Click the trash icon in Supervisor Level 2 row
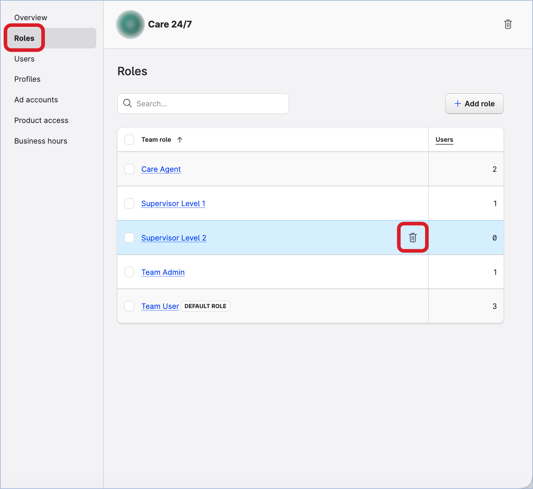Viewport: 533px width, 489px height. coord(413,238)
